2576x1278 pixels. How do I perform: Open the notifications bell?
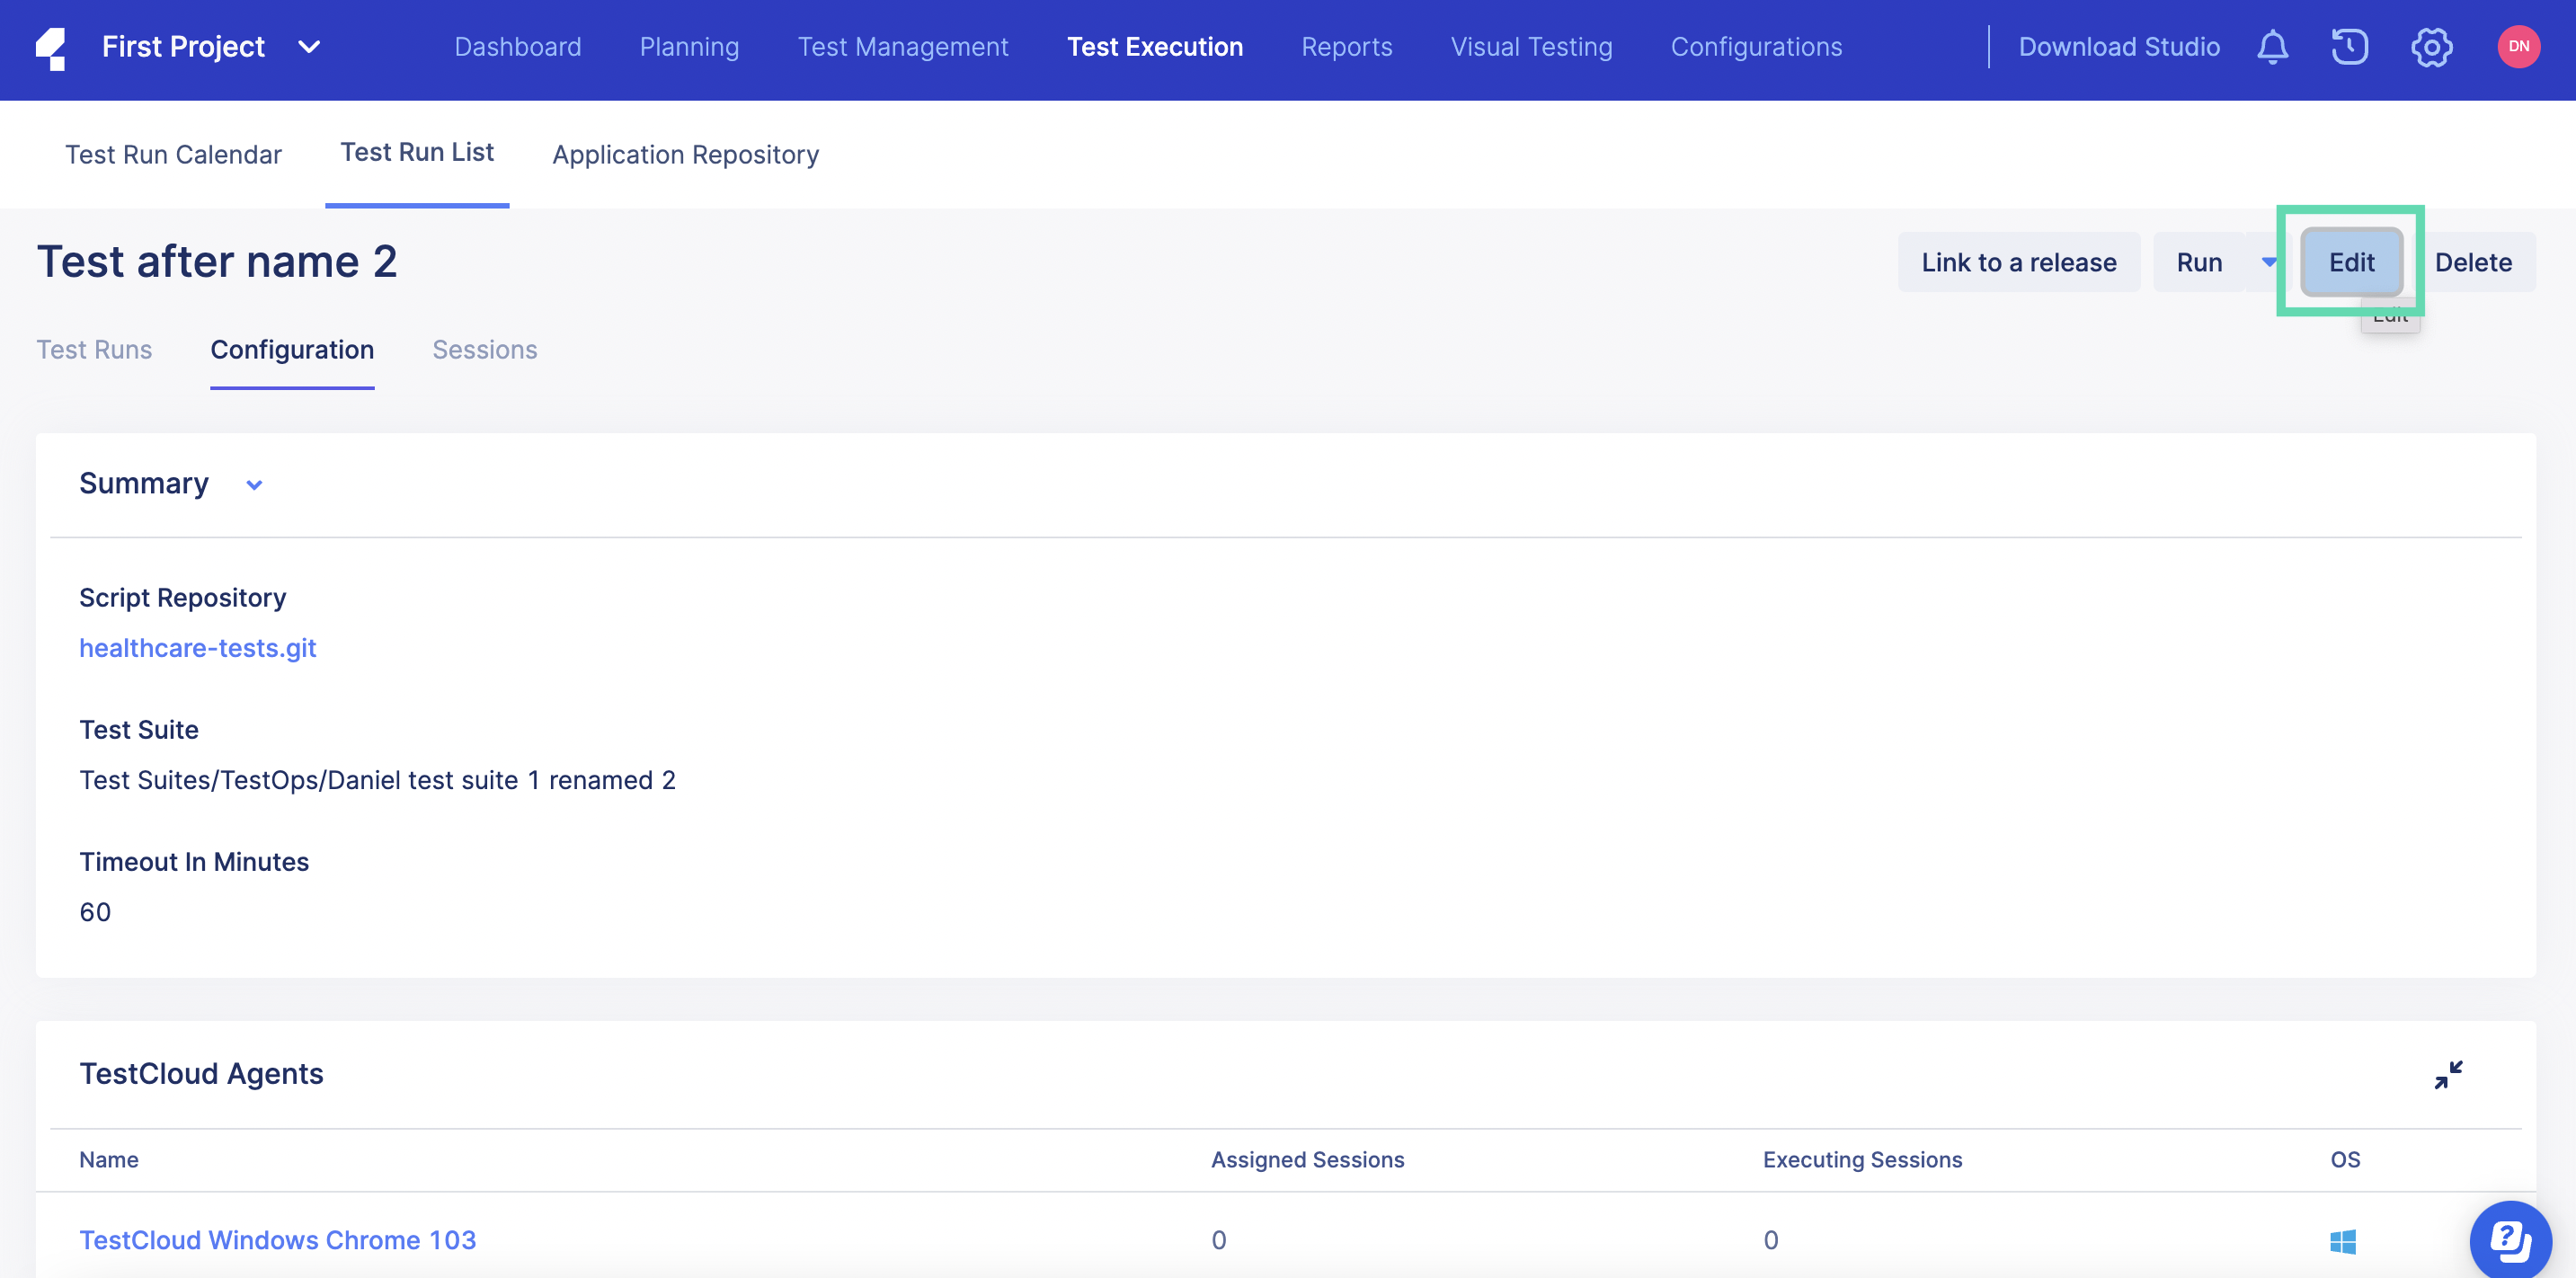2272,47
